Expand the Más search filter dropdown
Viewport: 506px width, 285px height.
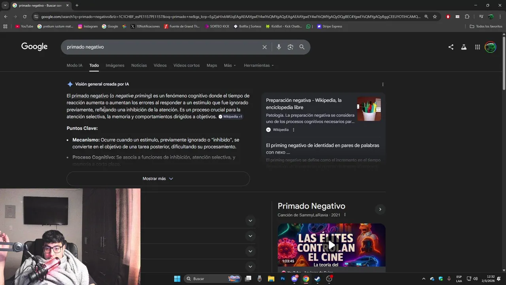pos(230,65)
